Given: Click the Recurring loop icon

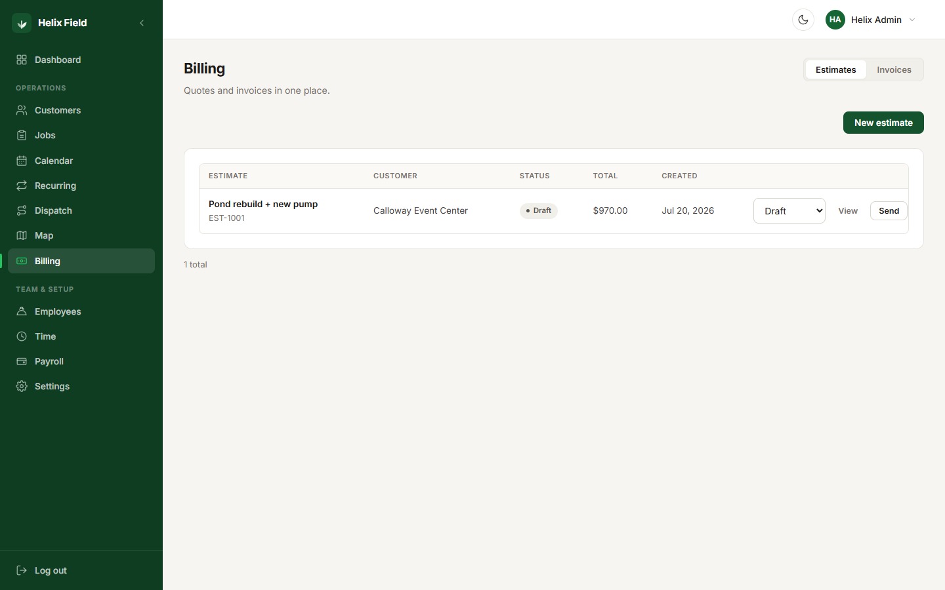Looking at the screenshot, I should [x=22, y=186].
